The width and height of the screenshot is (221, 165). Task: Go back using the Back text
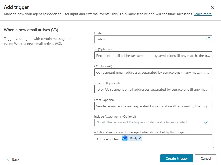[16, 159]
